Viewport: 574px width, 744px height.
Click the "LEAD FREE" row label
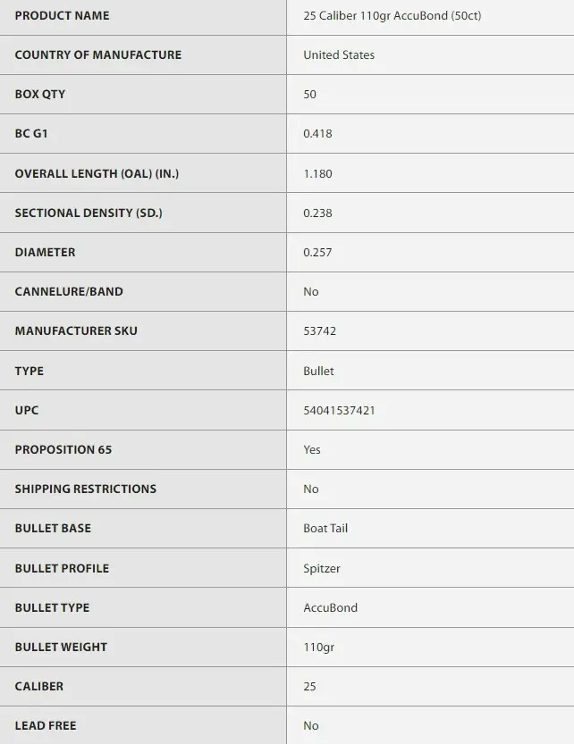pos(46,726)
